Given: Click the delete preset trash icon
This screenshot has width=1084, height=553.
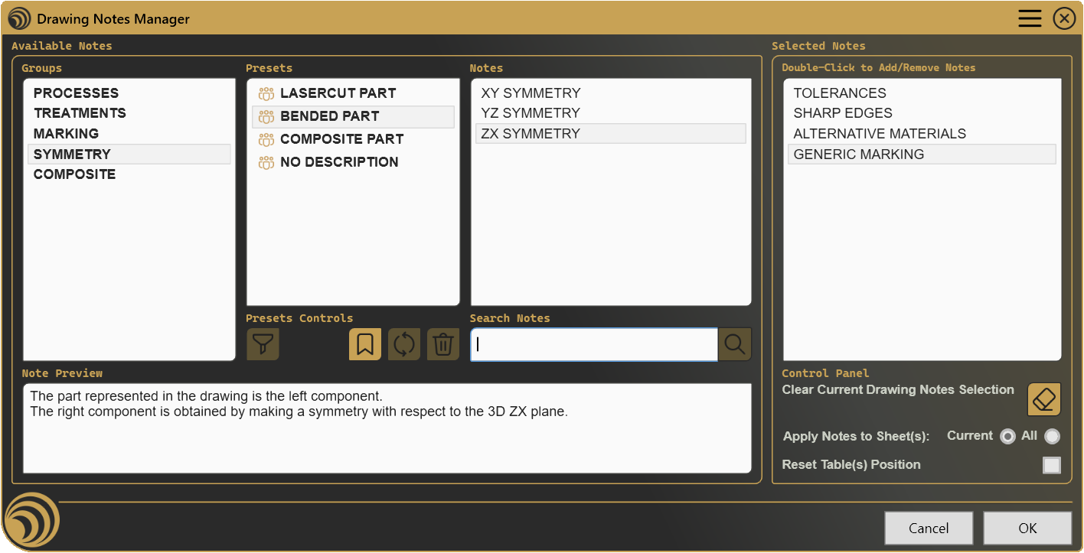Looking at the screenshot, I should 443,344.
